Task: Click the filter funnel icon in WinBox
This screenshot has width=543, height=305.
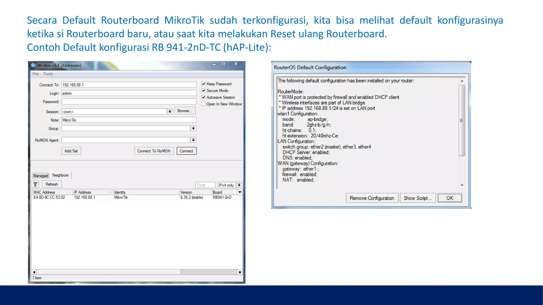Action: (x=35, y=184)
